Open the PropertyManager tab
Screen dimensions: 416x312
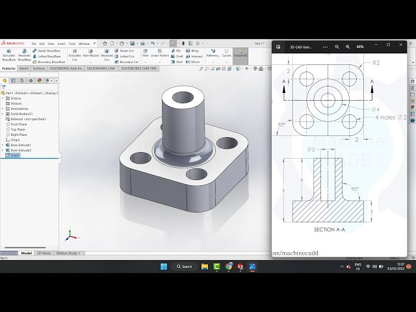click(13, 81)
